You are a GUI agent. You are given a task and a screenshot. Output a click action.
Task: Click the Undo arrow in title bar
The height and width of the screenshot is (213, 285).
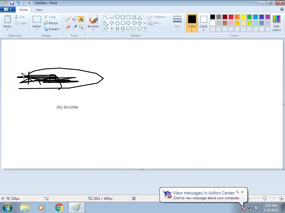(18, 3)
